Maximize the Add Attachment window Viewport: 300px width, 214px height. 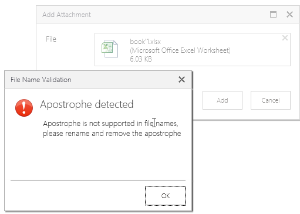coord(273,15)
